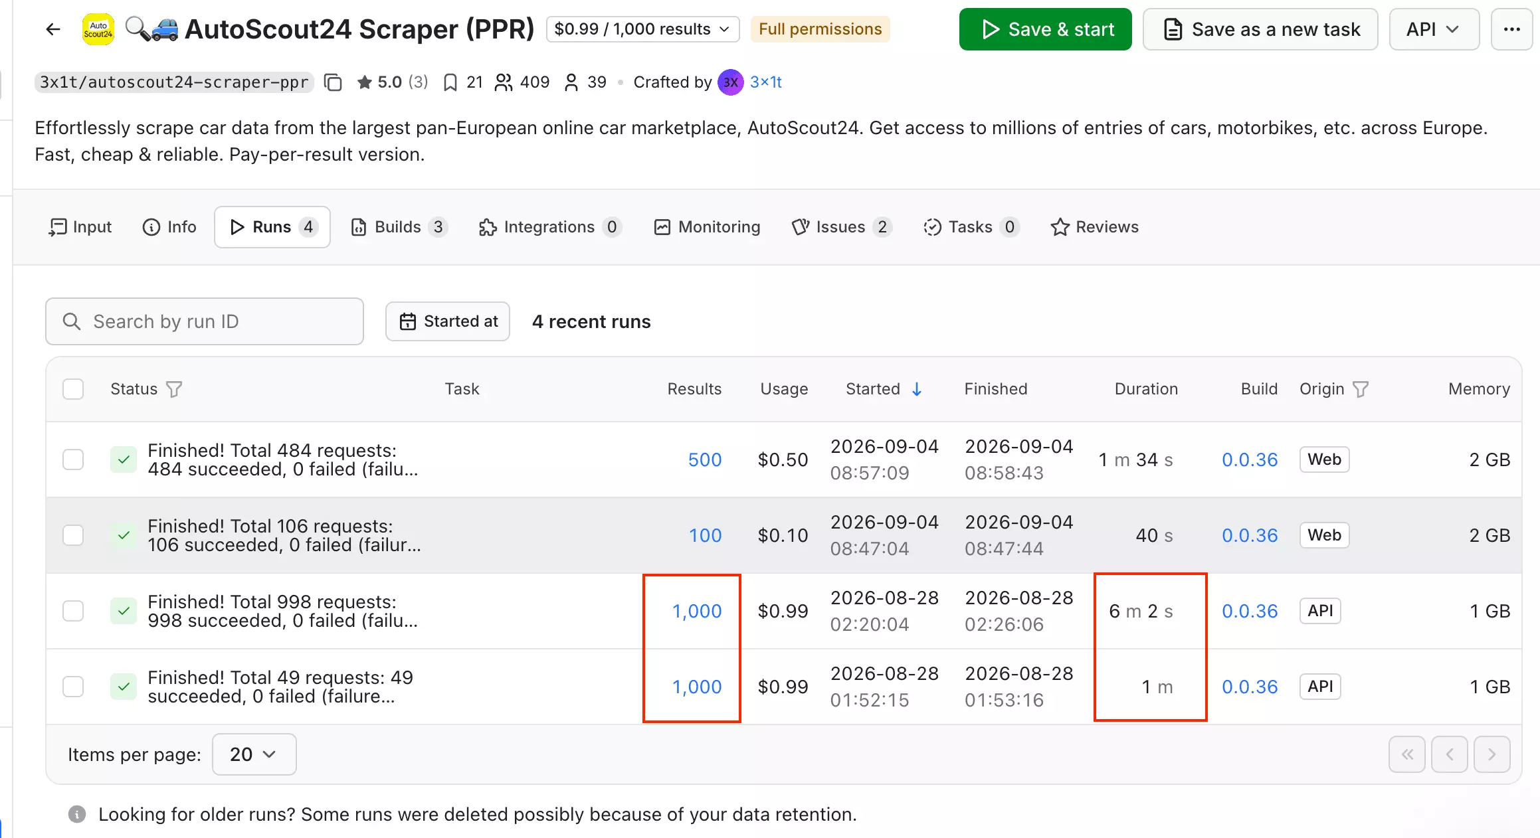Check the 106 requests run row
1540x838 pixels.
pyautogui.click(x=73, y=535)
